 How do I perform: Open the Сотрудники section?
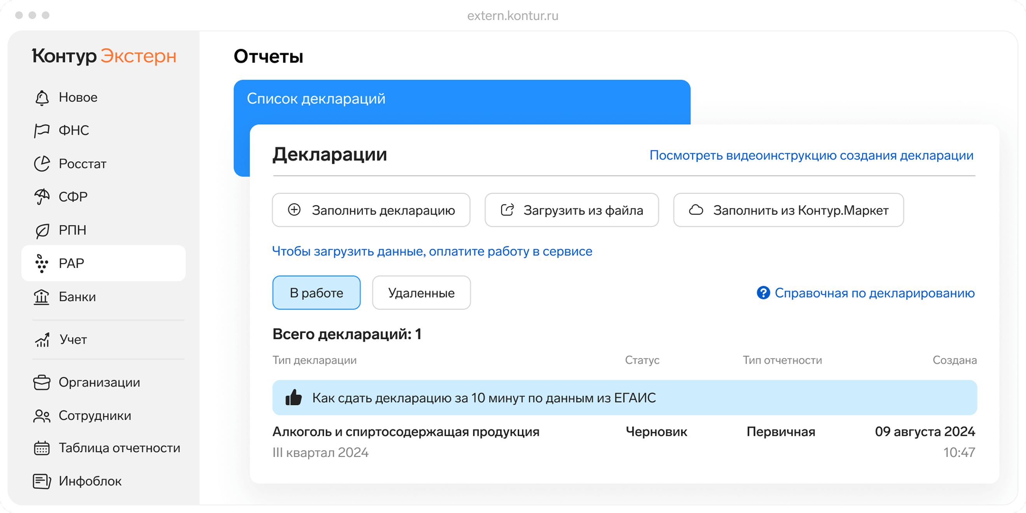(x=94, y=416)
